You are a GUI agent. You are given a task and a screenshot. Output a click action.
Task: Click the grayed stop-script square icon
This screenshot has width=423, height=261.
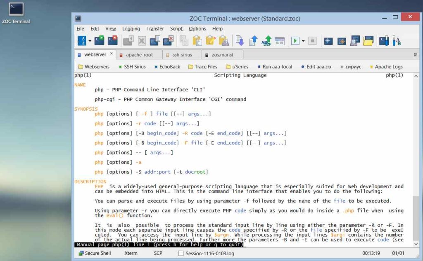[x=312, y=41]
